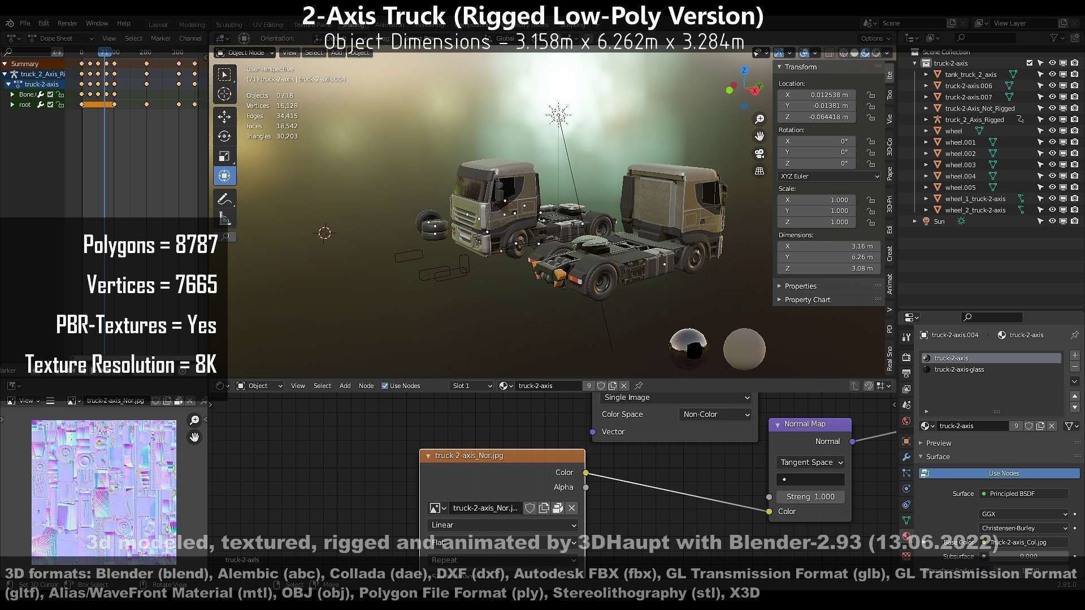The image size is (1085, 610).
Task: Hide wheel.003 with its eye icon
Action: coord(1052,165)
